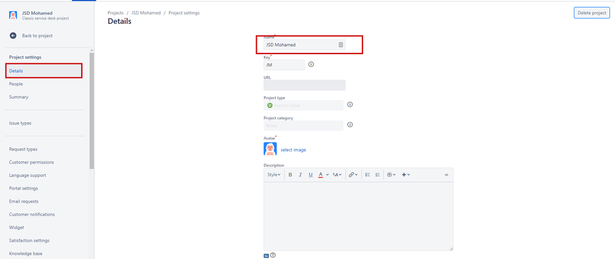Open Details in Project settings

(x=44, y=71)
